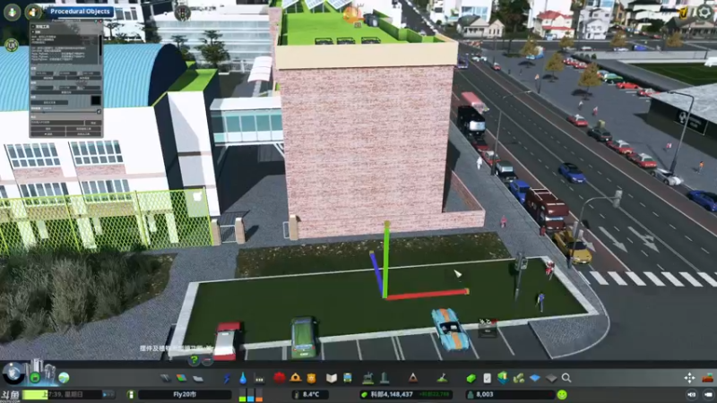Open the black color swatch picker
Viewport: 717px width, 403px height.
[96, 100]
